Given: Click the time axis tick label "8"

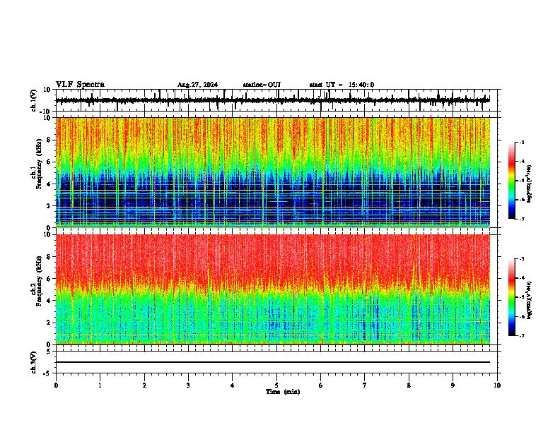Looking at the screenshot, I should pyautogui.click(x=409, y=385).
